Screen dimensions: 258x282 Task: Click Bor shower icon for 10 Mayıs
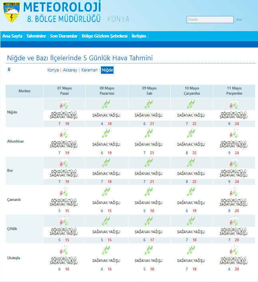click(191, 163)
